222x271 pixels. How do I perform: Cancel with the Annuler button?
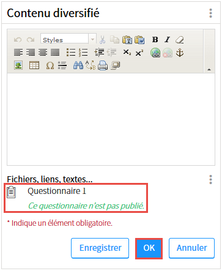point(191,248)
